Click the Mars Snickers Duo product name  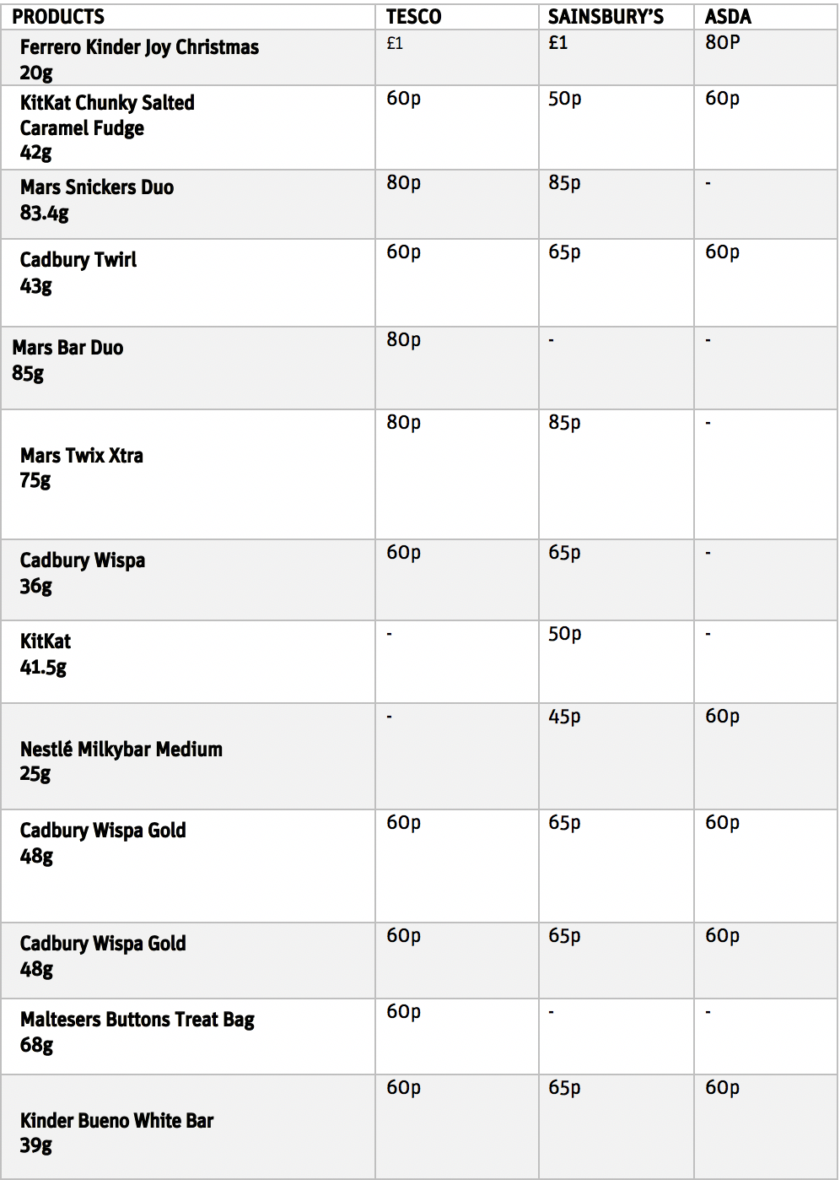click(x=97, y=187)
